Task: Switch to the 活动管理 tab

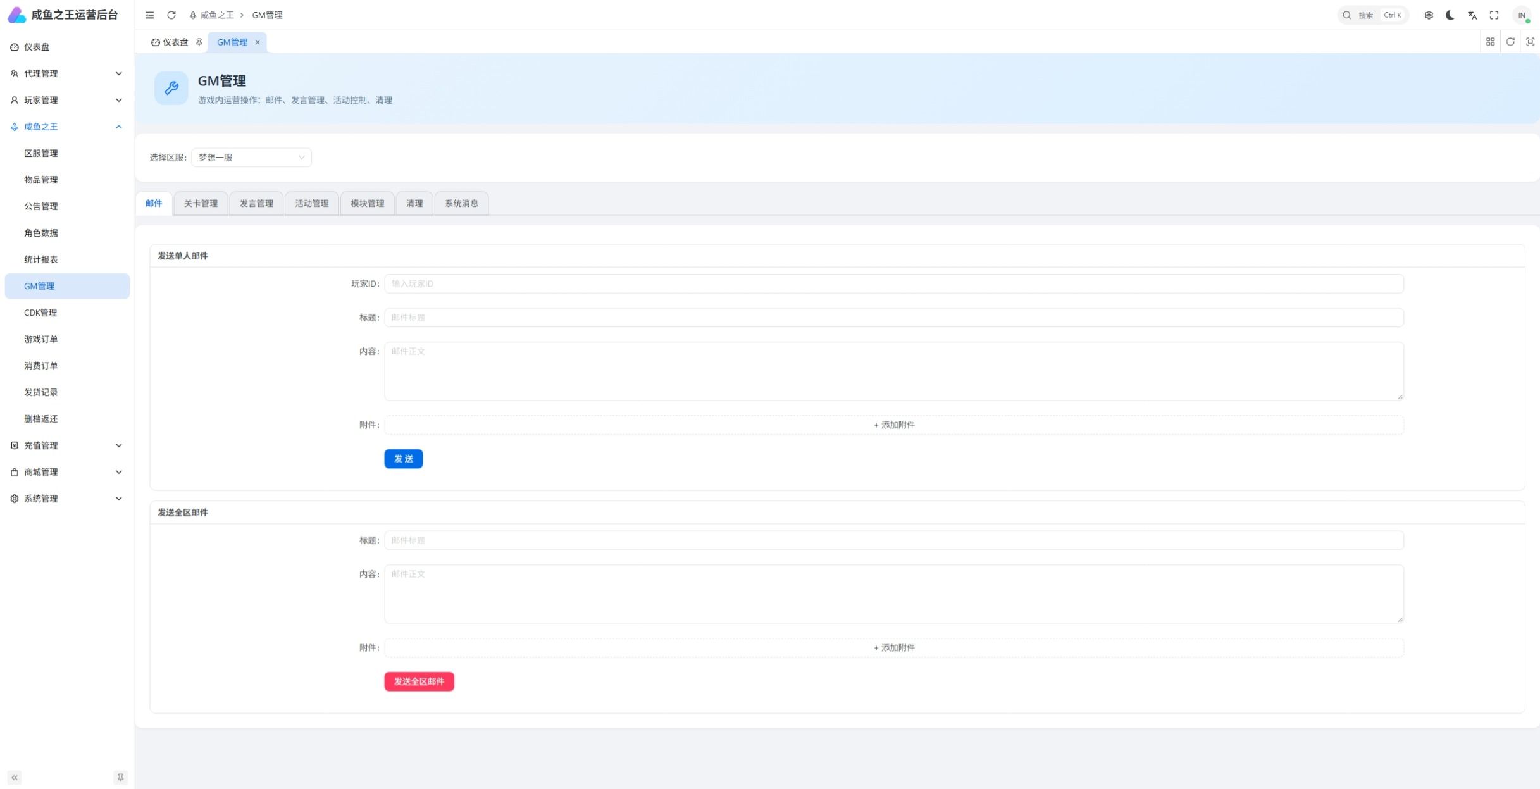Action: tap(312, 203)
